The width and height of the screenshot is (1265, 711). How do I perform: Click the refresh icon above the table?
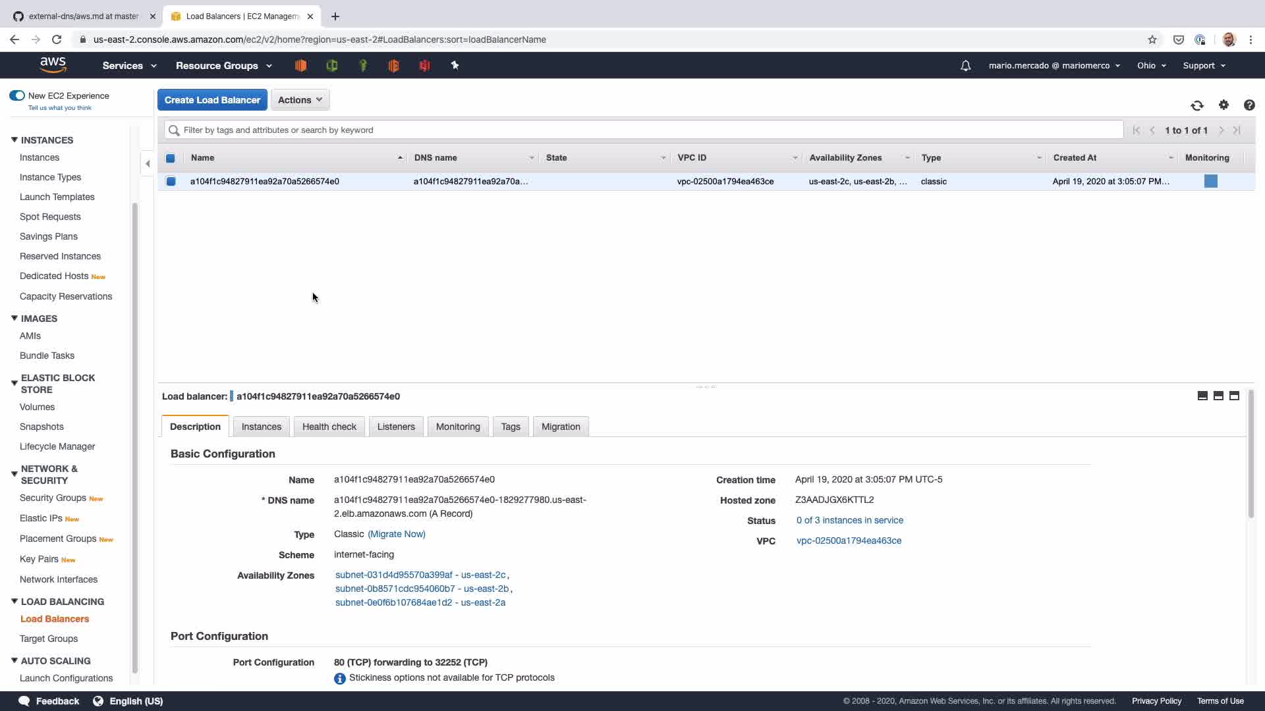(x=1197, y=105)
